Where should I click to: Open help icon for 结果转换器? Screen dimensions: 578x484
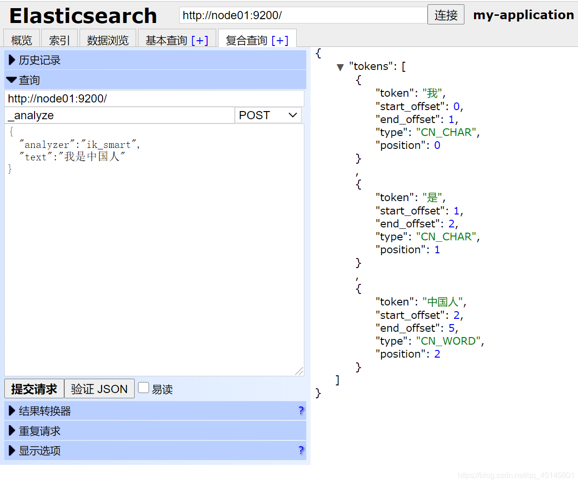click(301, 410)
